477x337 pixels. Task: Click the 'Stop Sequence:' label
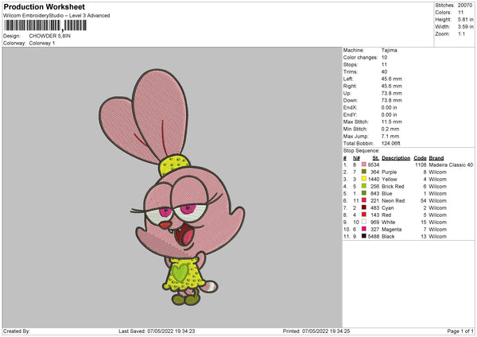(362, 151)
